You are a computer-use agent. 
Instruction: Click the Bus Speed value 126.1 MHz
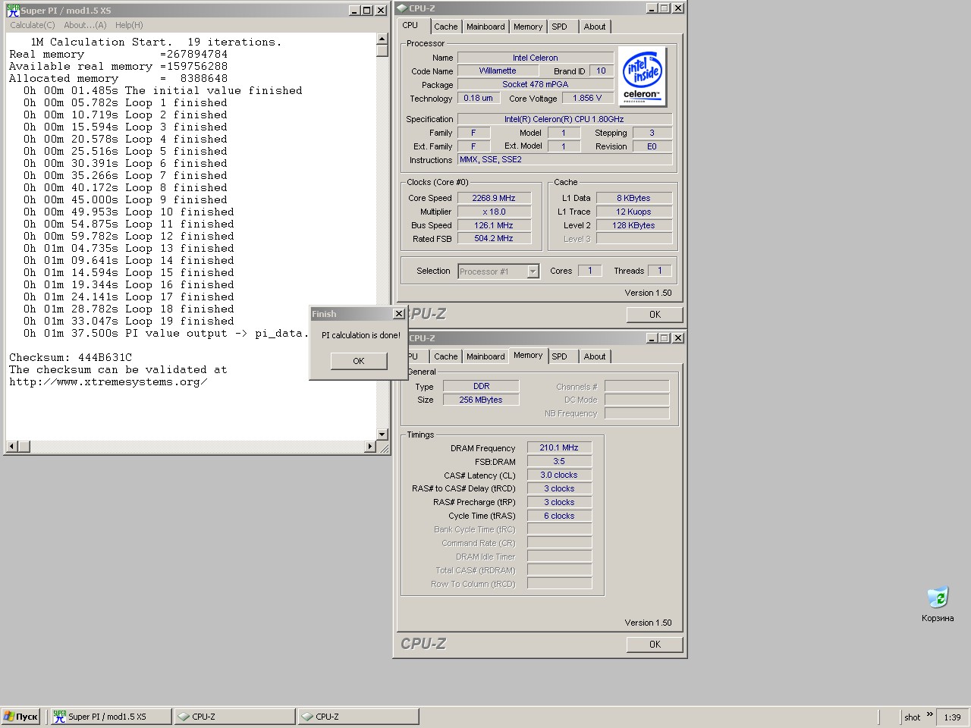click(x=494, y=225)
